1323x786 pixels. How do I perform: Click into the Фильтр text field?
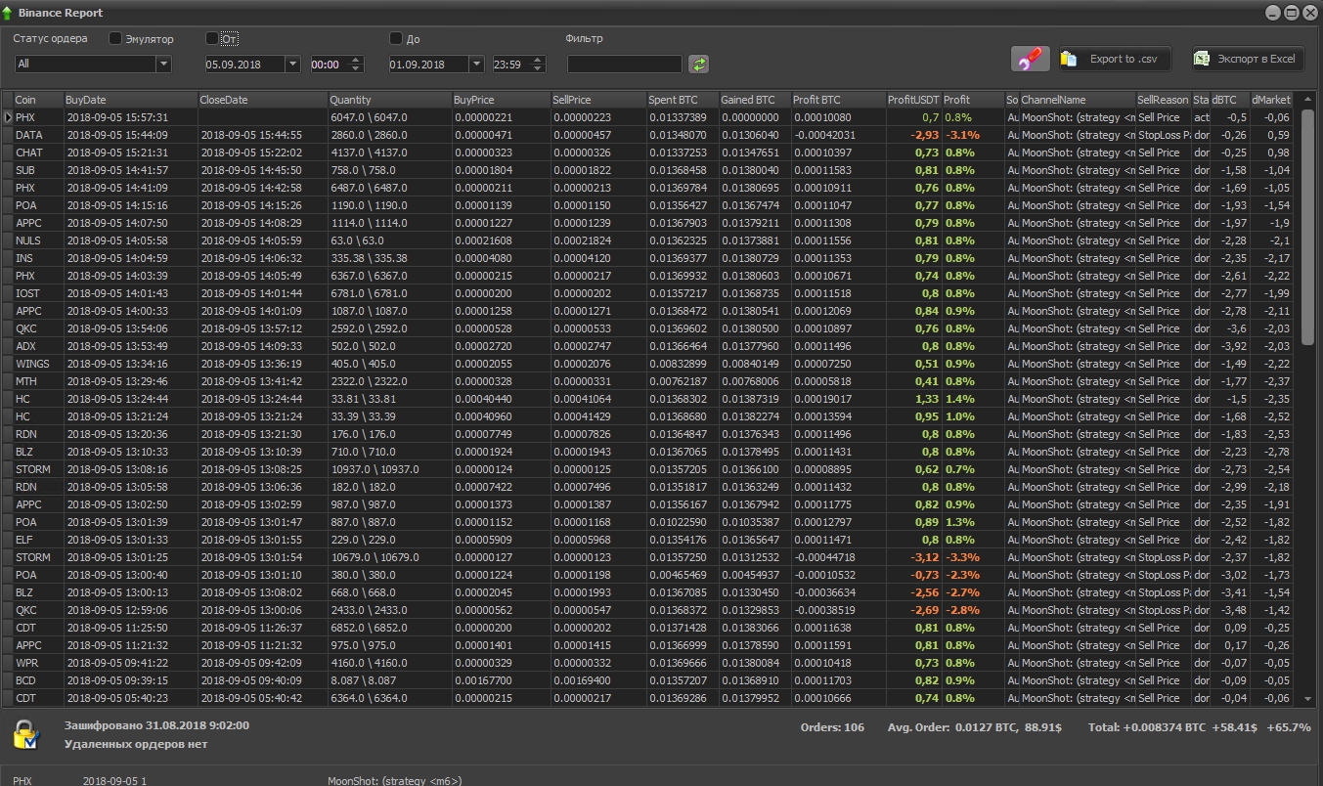click(x=625, y=64)
